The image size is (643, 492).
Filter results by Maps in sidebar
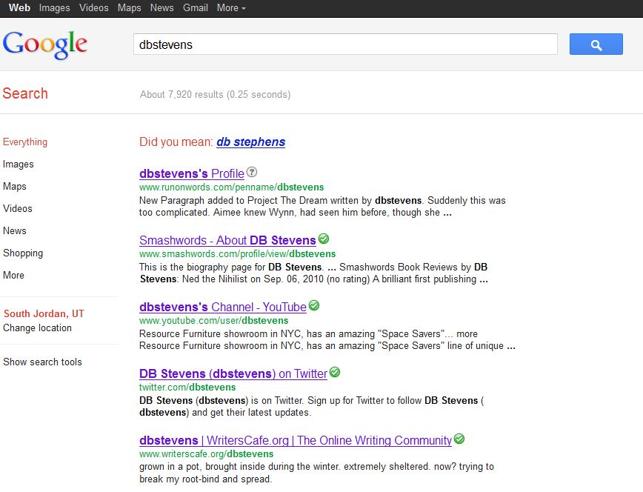tap(15, 186)
